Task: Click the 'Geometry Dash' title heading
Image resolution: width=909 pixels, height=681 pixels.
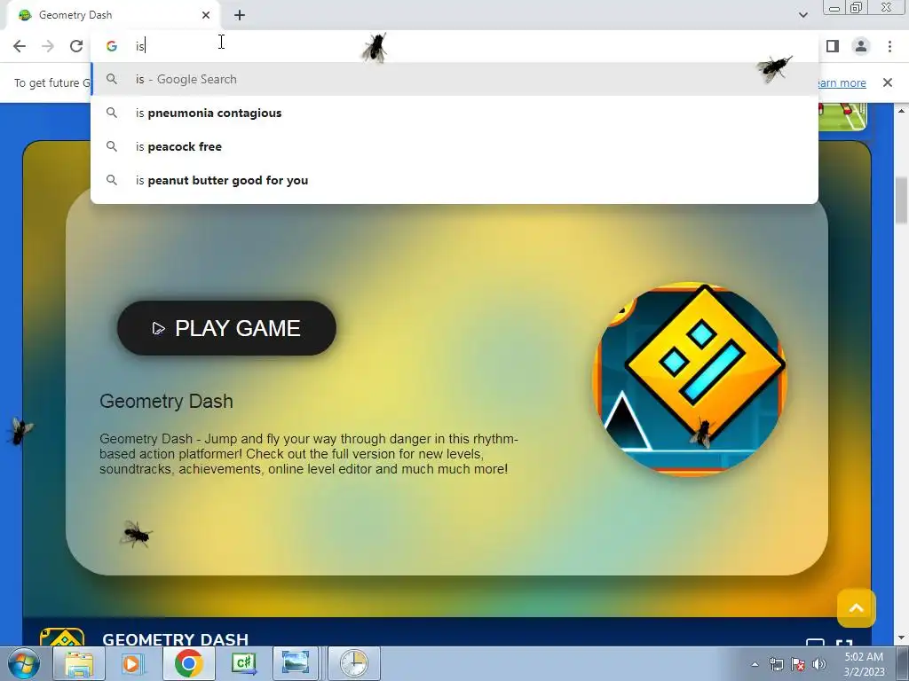Action: [x=166, y=402]
